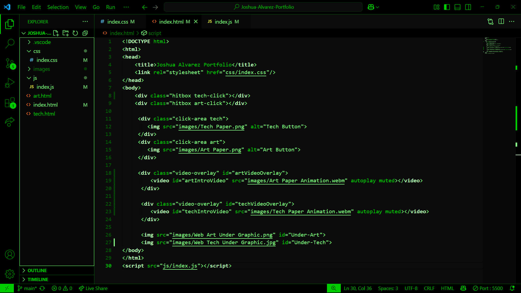
Task: Start Live Share from status bar
Action: pos(93,288)
